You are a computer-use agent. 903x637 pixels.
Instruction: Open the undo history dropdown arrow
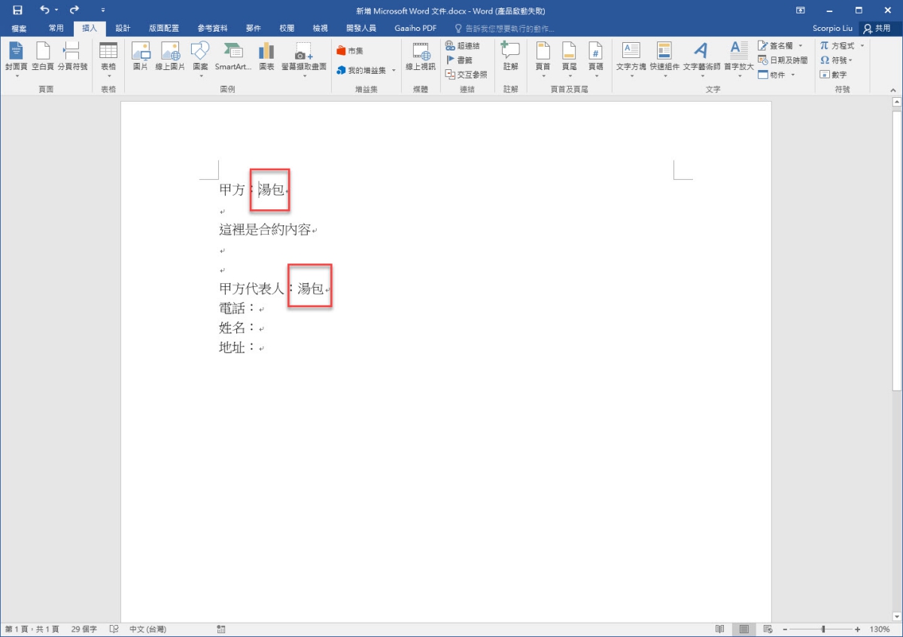pyautogui.click(x=56, y=11)
